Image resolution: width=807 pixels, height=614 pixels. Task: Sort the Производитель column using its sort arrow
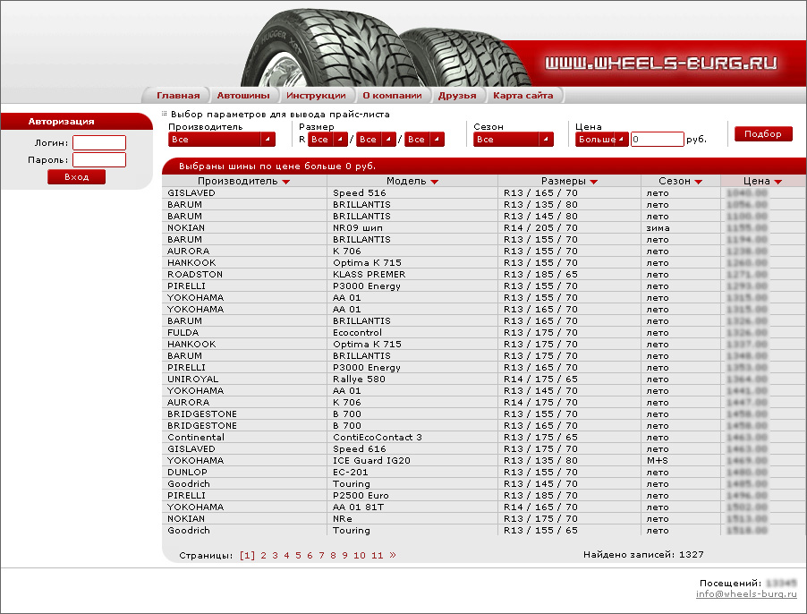coord(286,182)
